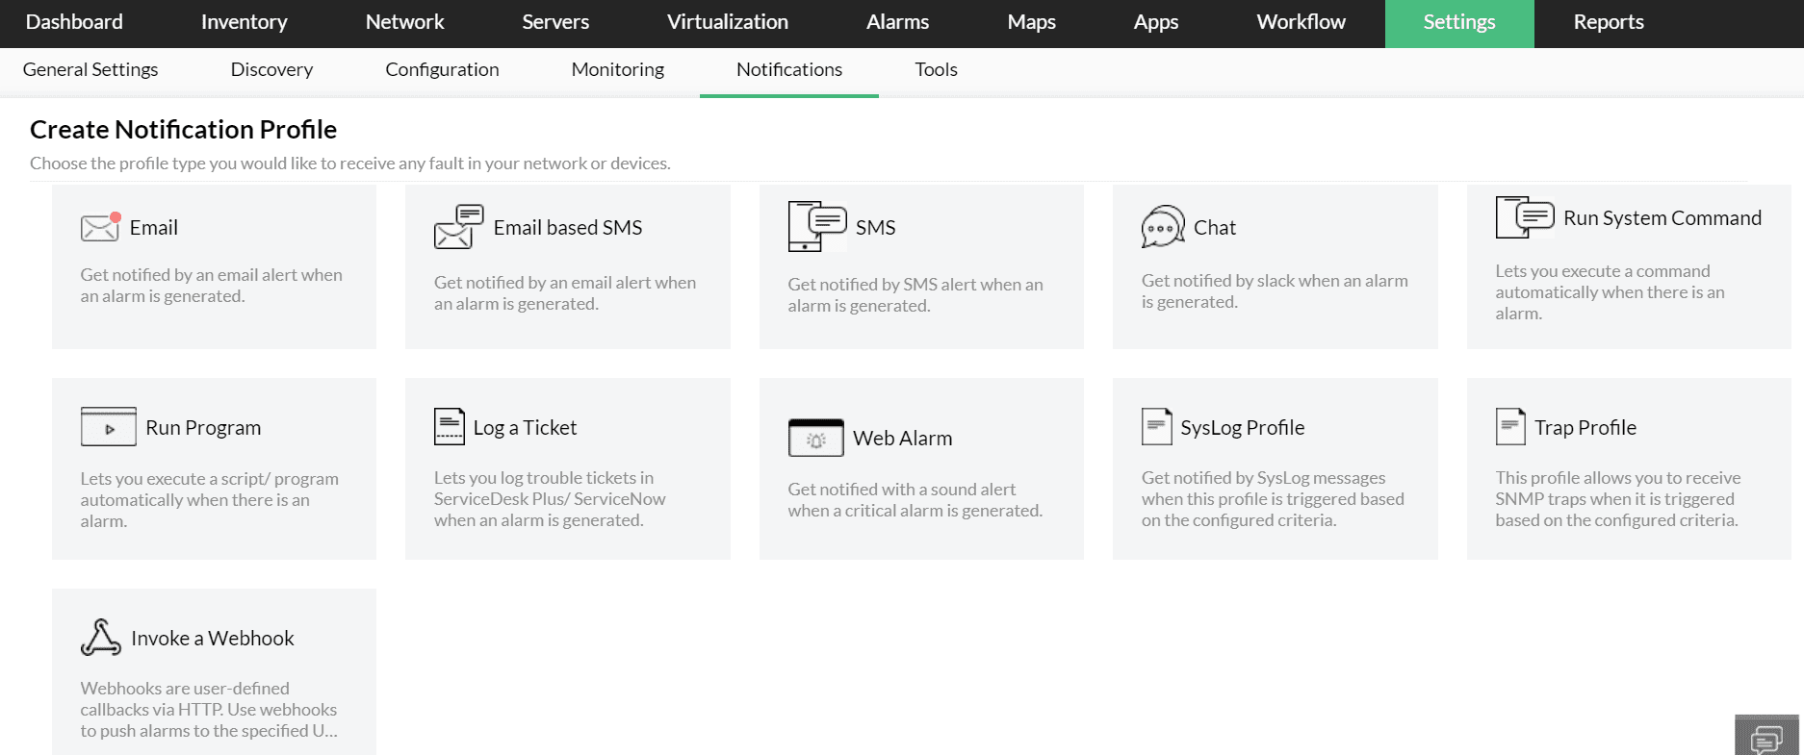Select the Trap Profile page icon

(1509, 427)
